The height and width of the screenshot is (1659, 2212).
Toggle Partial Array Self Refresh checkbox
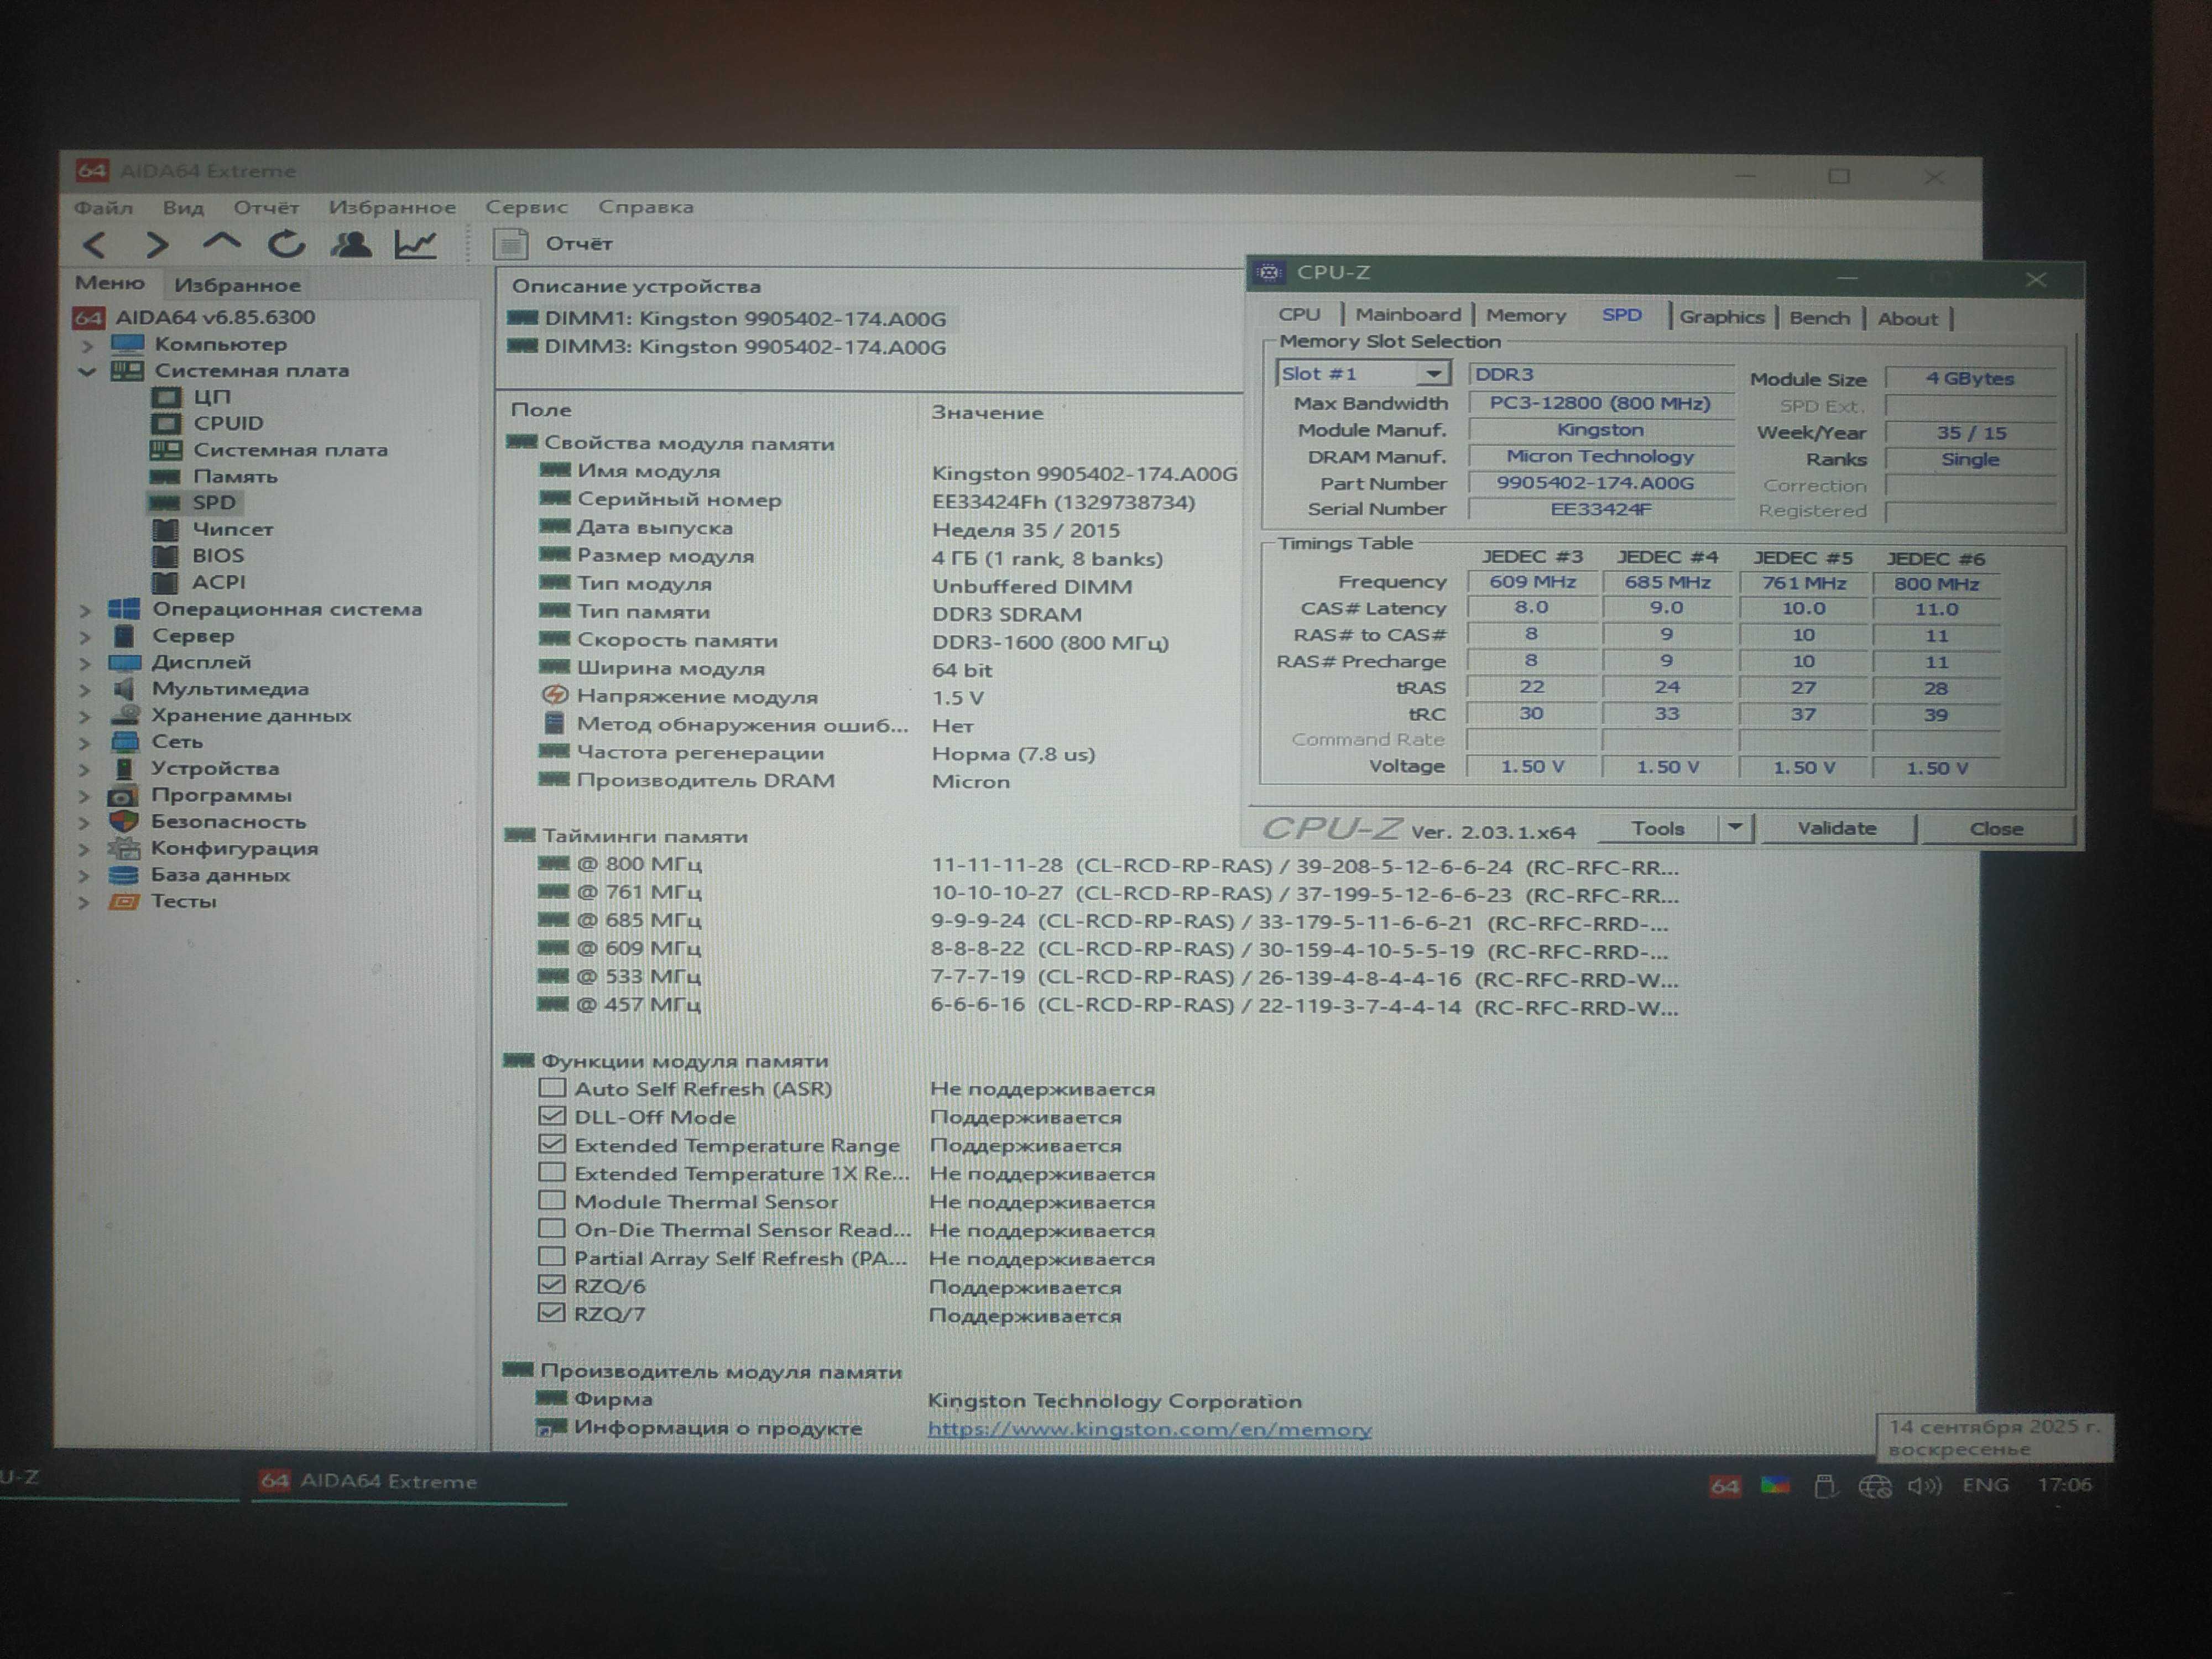[552, 1255]
